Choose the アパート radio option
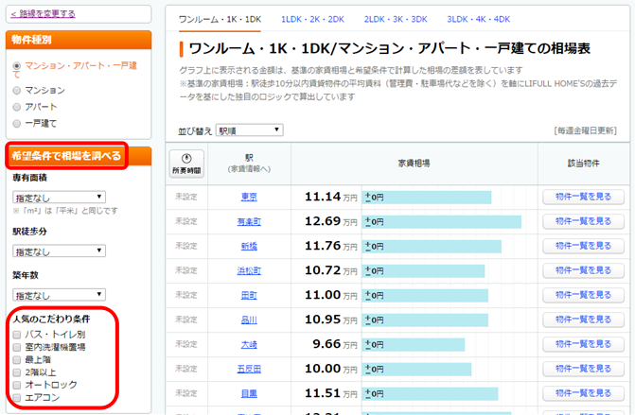Screen dimensions: 635x415 coord(15,107)
